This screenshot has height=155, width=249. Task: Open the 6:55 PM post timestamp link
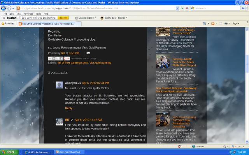tap(74, 53)
